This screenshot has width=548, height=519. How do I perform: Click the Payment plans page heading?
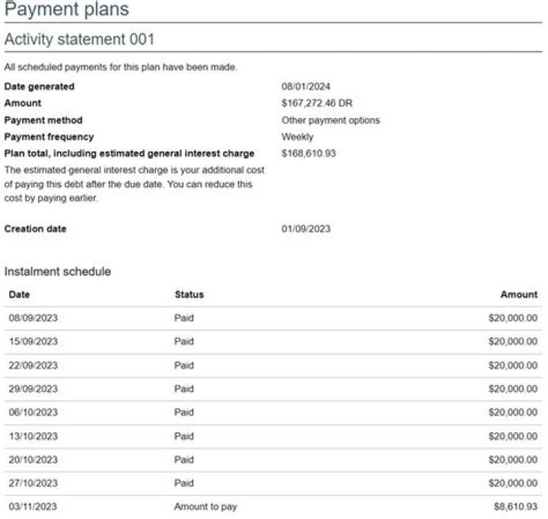tap(66, 10)
